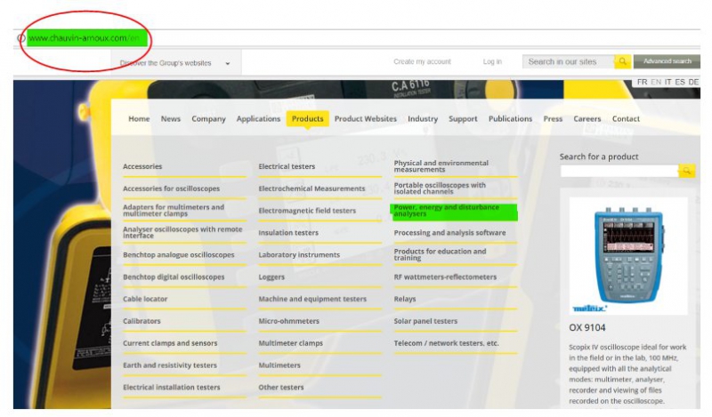712x417 pixels.
Task: Open Earth and resistivity testers category
Action: point(170,365)
